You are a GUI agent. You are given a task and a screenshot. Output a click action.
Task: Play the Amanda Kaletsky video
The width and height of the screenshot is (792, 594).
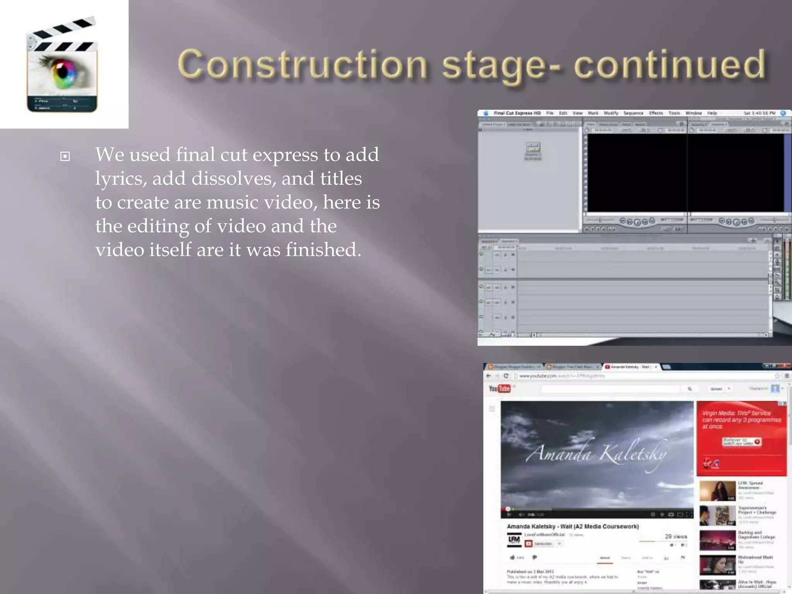[x=509, y=515]
